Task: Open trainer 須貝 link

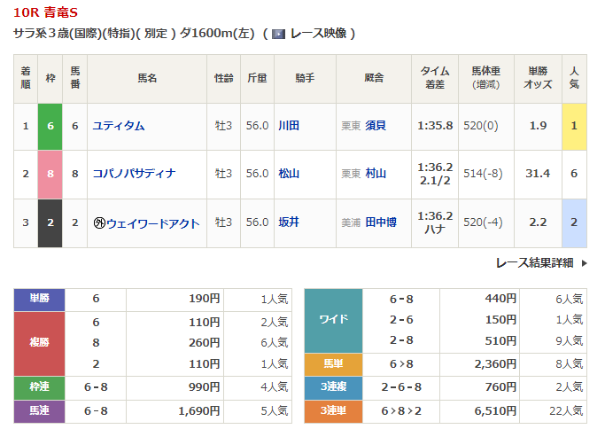Action: pos(376,126)
